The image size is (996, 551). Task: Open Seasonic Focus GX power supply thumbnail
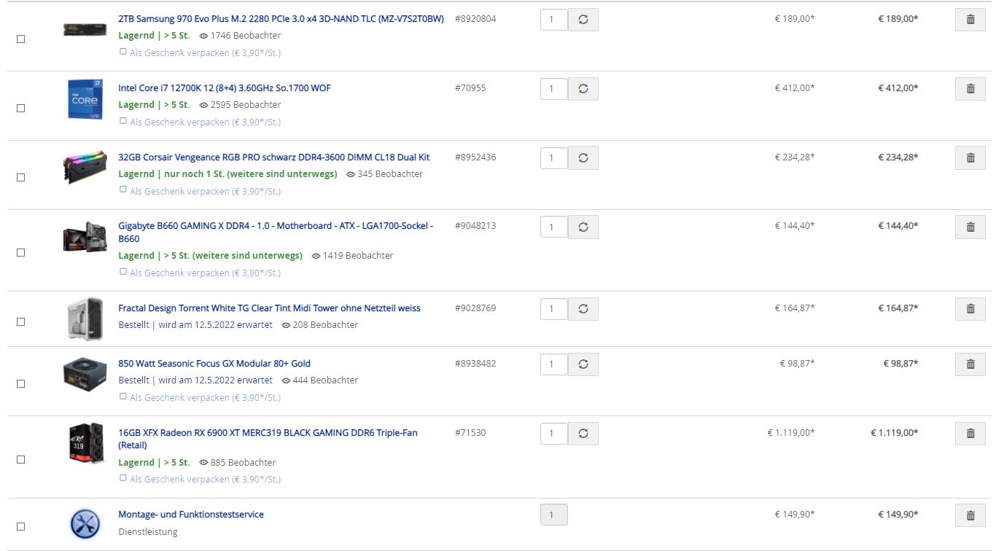85,373
